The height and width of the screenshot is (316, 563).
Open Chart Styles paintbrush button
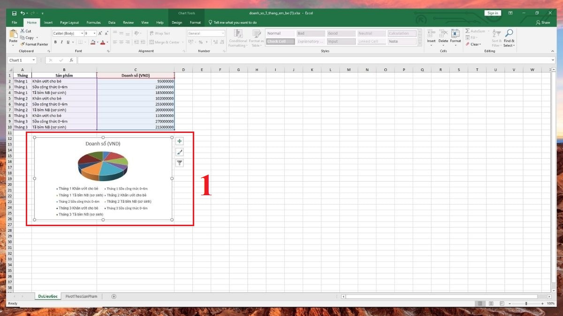[179, 152]
